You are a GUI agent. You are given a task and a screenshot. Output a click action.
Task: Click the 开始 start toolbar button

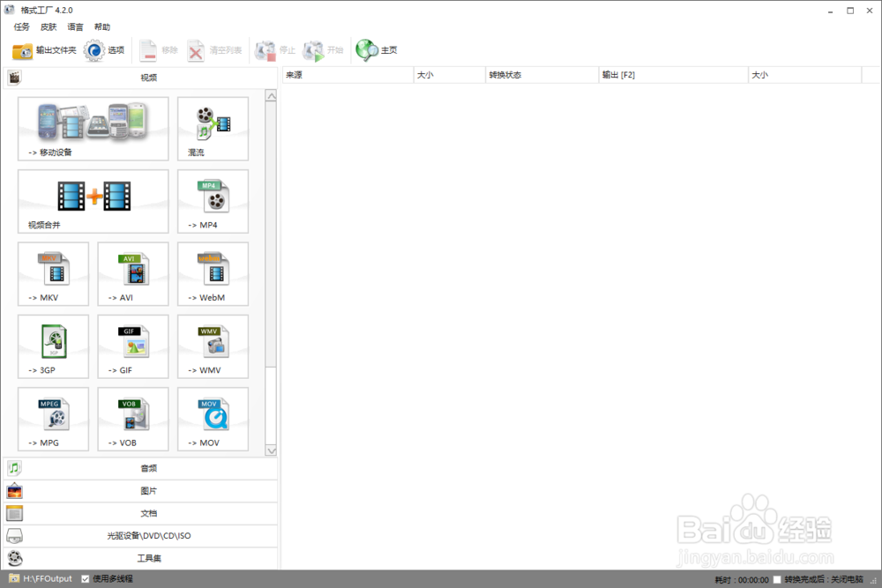coord(323,50)
